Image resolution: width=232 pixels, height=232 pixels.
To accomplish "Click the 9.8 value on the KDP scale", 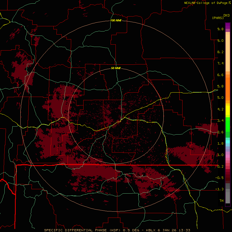I will pyautogui.click(x=220, y=29).
